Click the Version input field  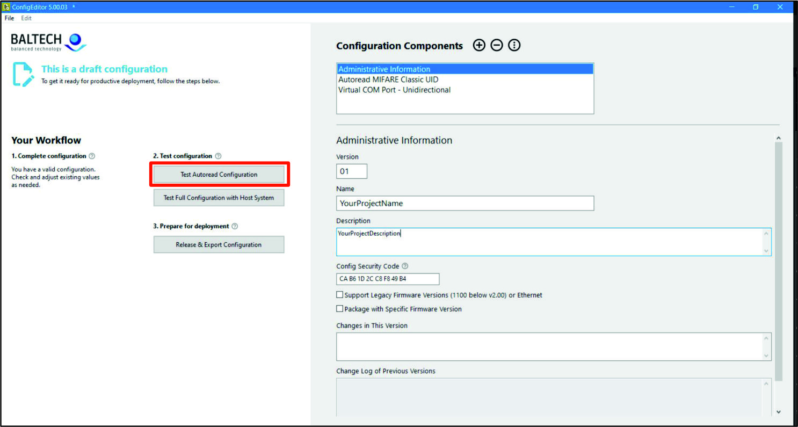pos(352,171)
